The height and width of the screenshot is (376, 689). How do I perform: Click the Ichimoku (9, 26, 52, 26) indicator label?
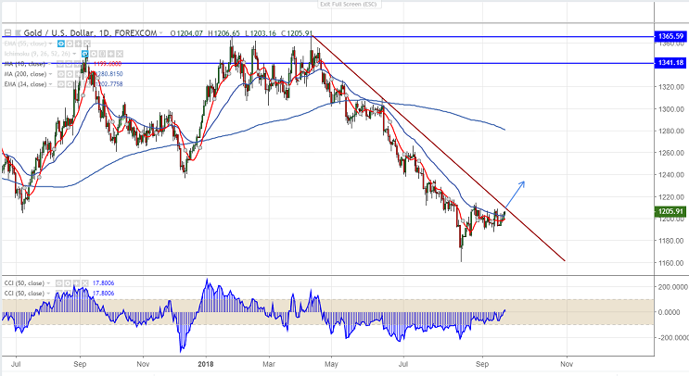tap(37, 54)
